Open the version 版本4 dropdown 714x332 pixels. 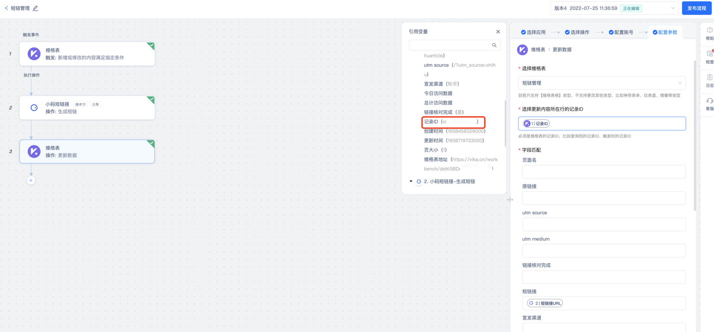[614, 8]
